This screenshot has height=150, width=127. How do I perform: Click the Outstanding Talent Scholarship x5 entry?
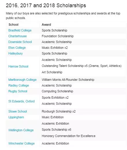[x=81, y=66]
